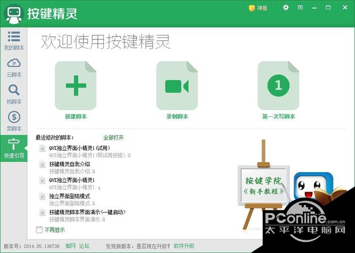Click the 第一次写脚本 text label

279,116
